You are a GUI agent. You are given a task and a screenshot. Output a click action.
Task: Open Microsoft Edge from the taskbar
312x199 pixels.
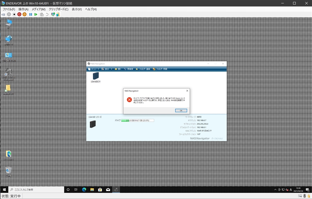(x=84, y=190)
